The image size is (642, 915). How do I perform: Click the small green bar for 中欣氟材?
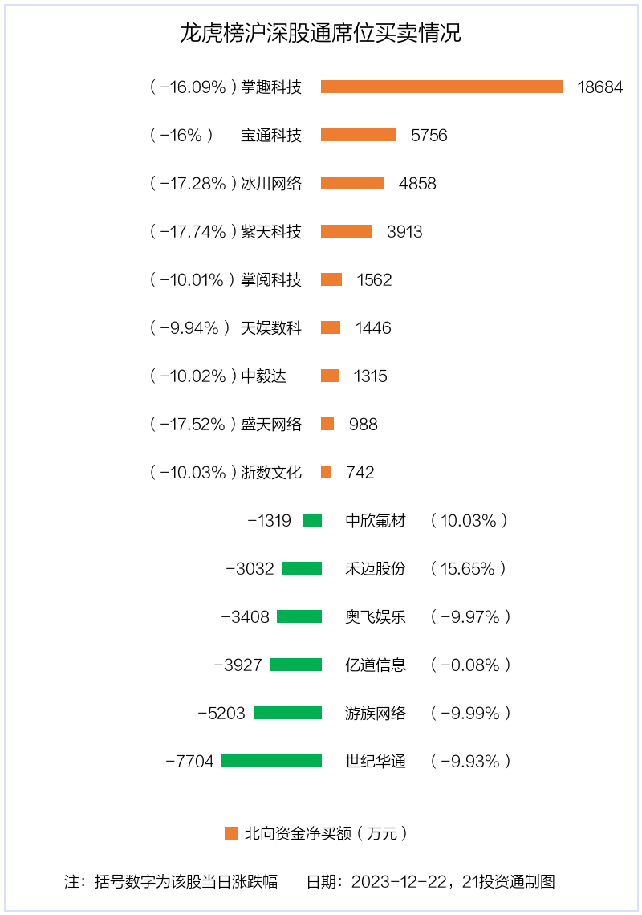pos(312,520)
